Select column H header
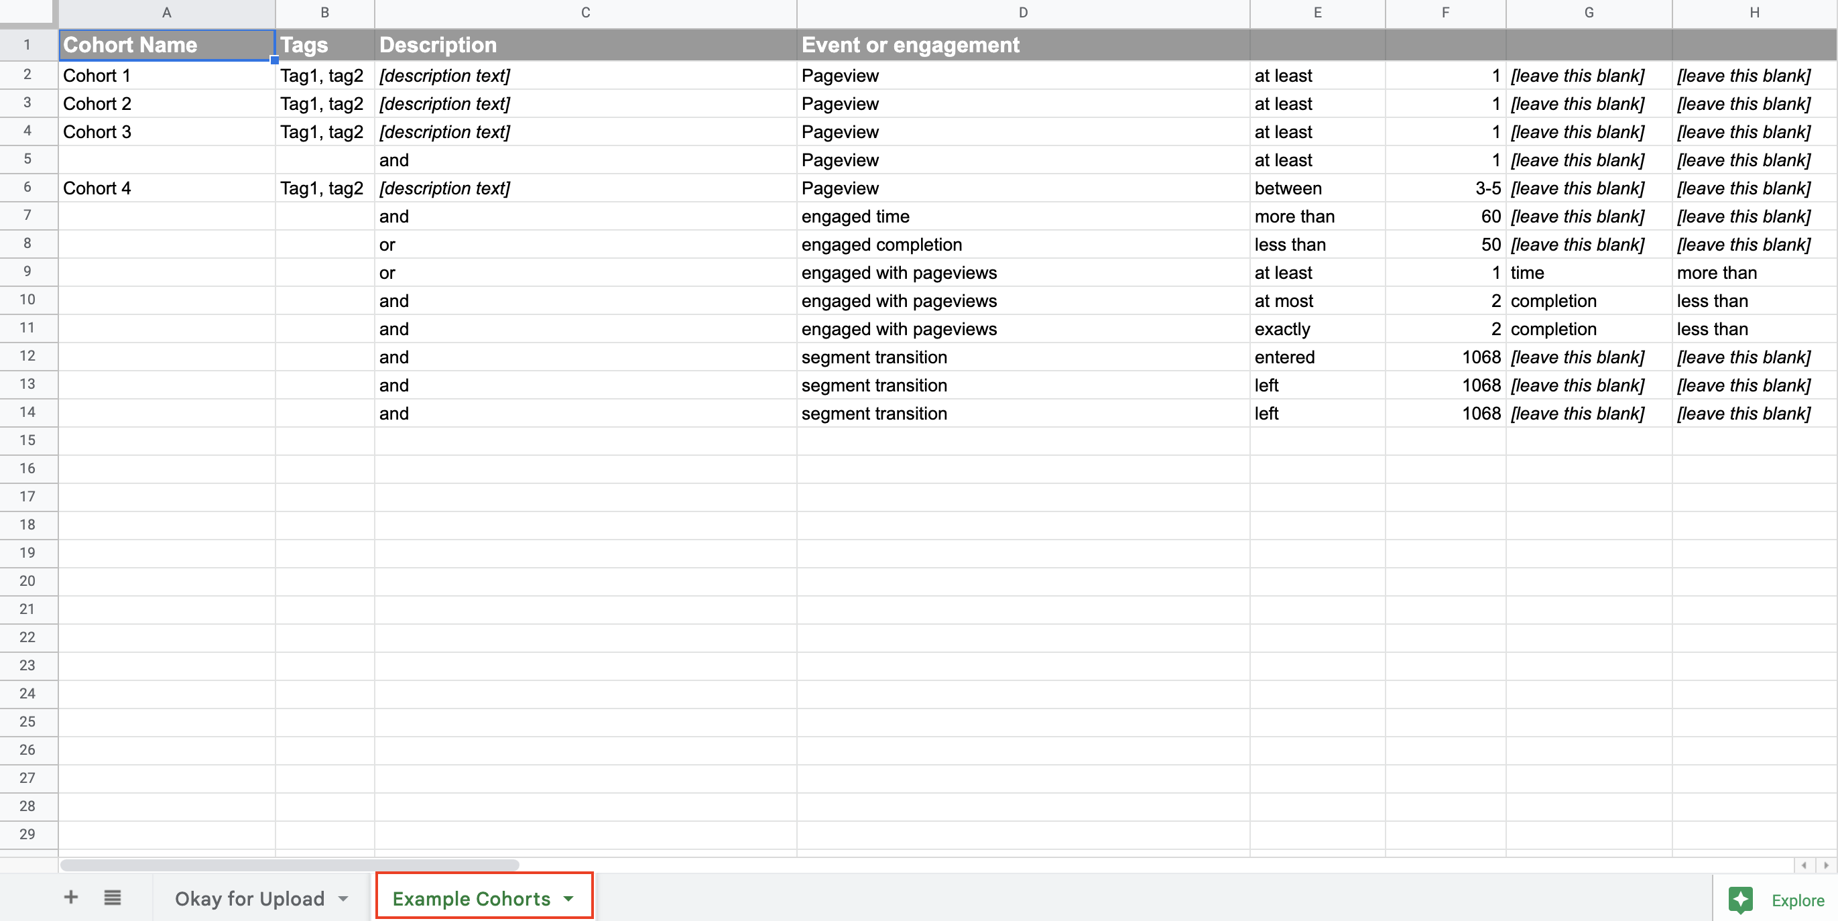The image size is (1838, 921). click(1754, 12)
